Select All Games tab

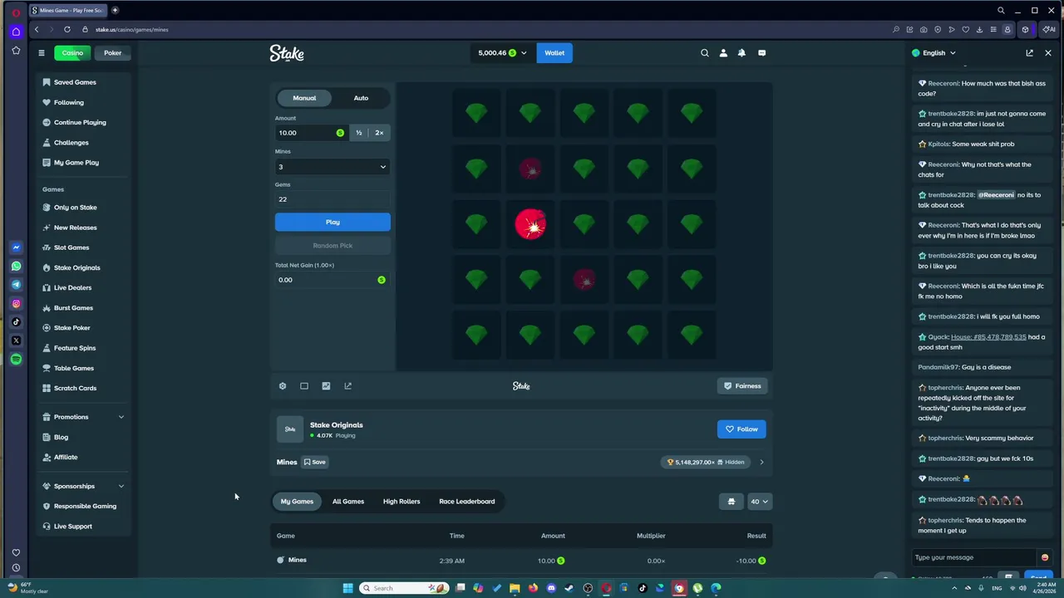point(348,502)
